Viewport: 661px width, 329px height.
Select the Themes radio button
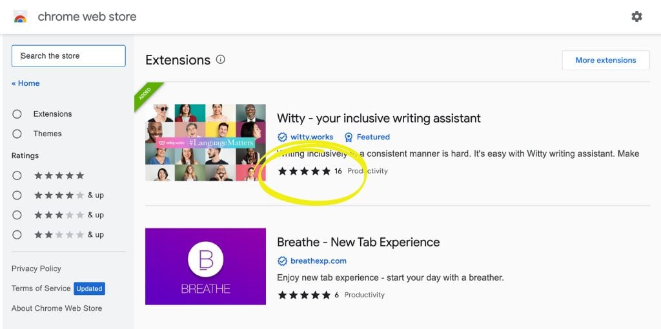click(x=17, y=134)
